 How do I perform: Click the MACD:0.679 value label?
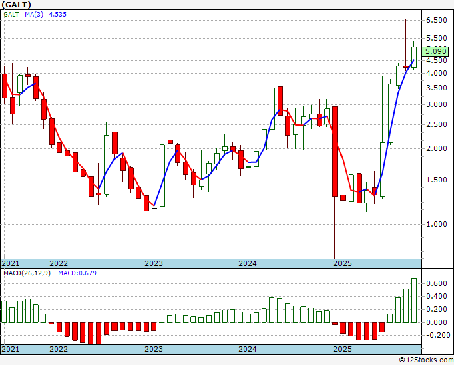(x=77, y=273)
